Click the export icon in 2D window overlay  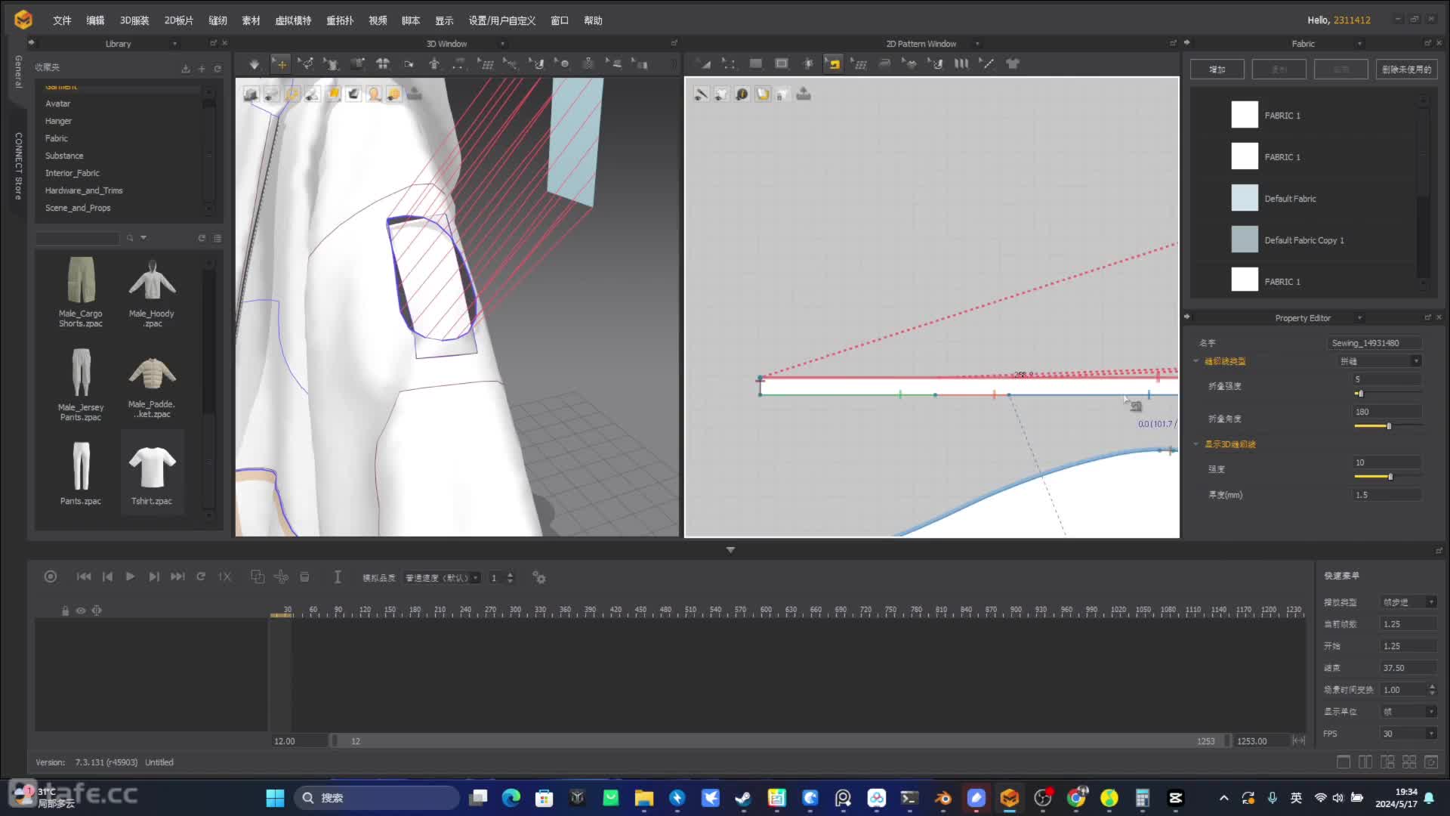tap(804, 94)
